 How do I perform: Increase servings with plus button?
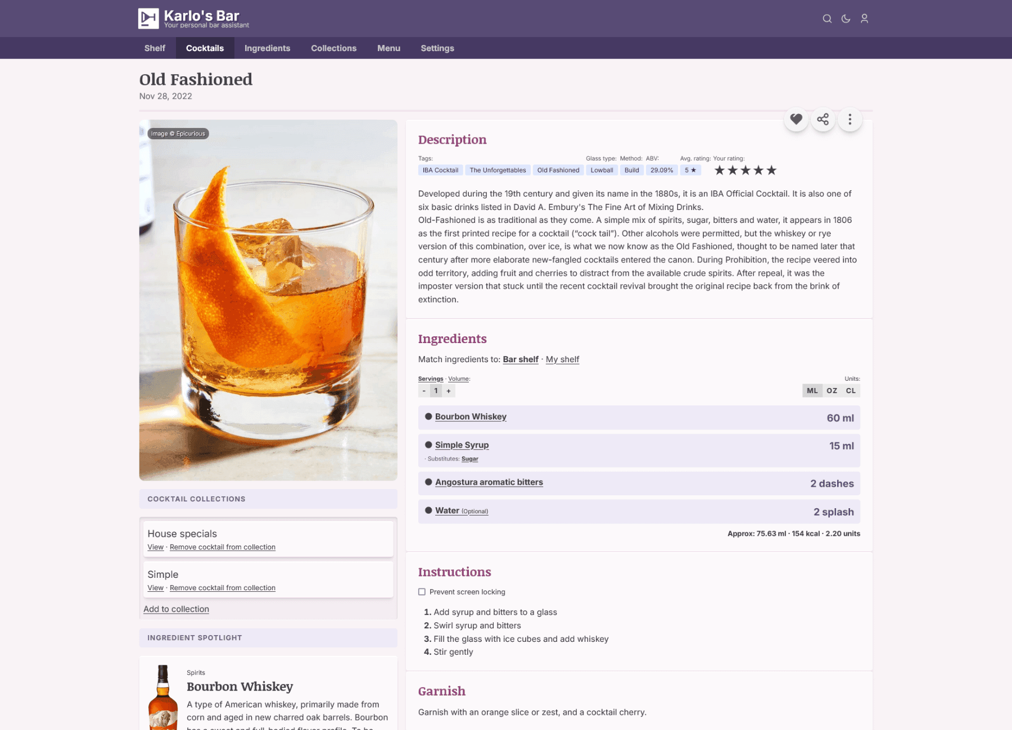coord(449,391)
